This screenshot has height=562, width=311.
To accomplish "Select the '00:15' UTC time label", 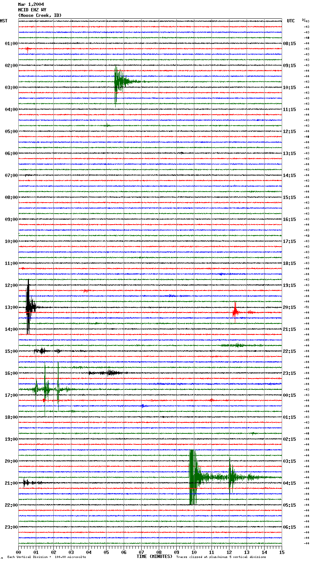I will [x=289, y=395].
